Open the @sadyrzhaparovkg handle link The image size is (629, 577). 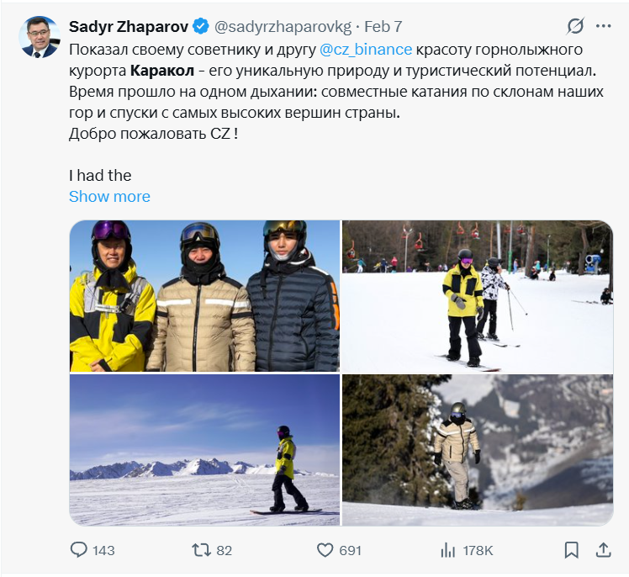click(x=283, y=27)
